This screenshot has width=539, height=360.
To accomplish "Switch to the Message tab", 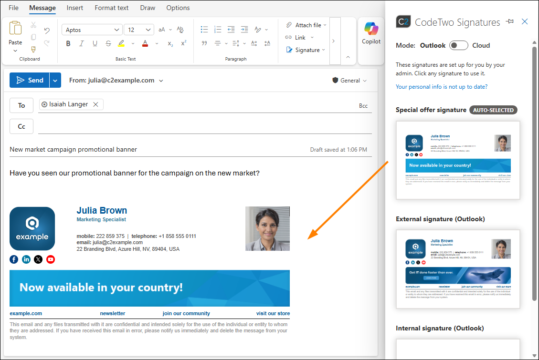I will [42, 8].
